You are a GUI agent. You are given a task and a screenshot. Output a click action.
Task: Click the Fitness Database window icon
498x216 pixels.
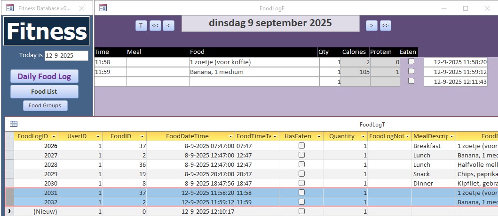pyautogui.click(x=9, y=8)
